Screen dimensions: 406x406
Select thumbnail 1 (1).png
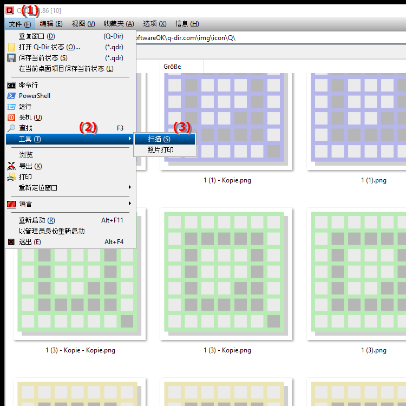(356, 121)
